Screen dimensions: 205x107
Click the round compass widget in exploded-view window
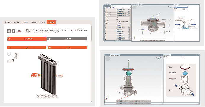coord(108,59)
